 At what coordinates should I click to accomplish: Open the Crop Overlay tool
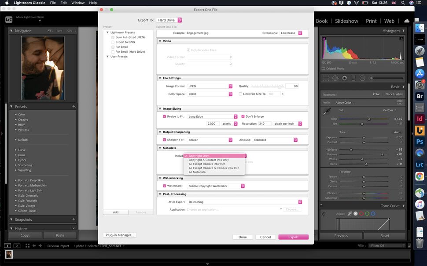pos(326,78)
